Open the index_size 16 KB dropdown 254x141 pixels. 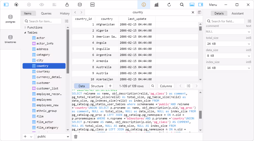(x=228, y=68)
